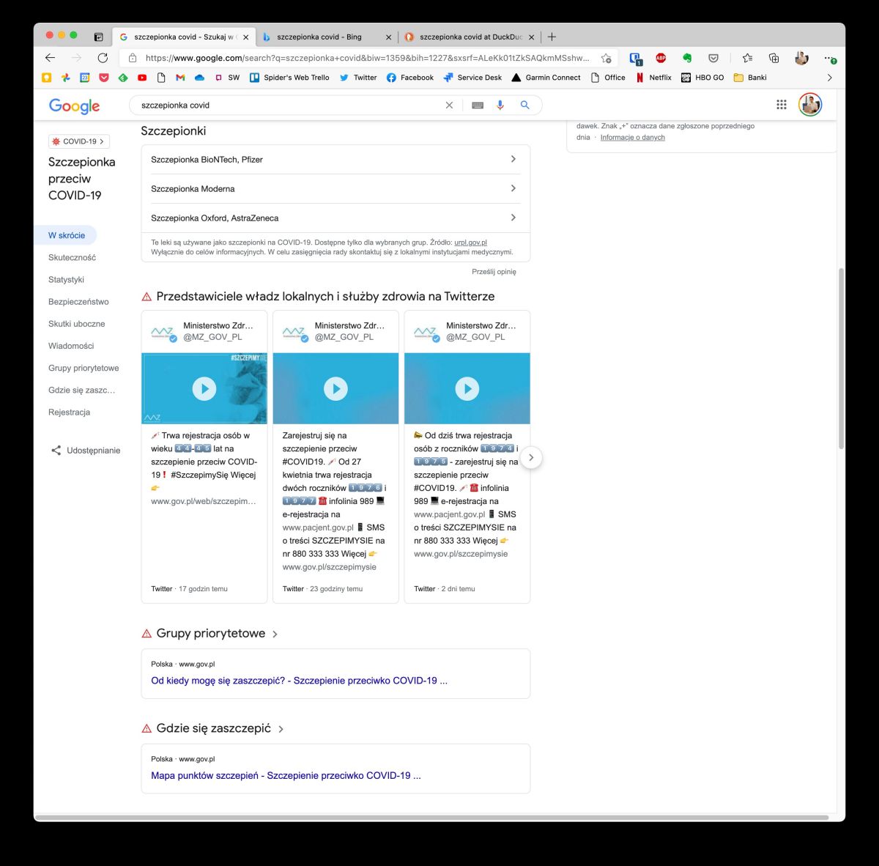Open browser Collections
Screen dimensions: 879x866
pyautogui.click(x=774, y=58)
